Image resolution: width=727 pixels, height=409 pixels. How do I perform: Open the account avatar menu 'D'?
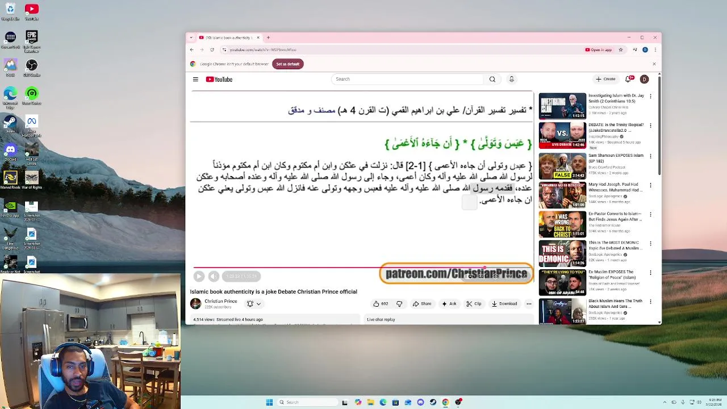[x=644, y=79]
